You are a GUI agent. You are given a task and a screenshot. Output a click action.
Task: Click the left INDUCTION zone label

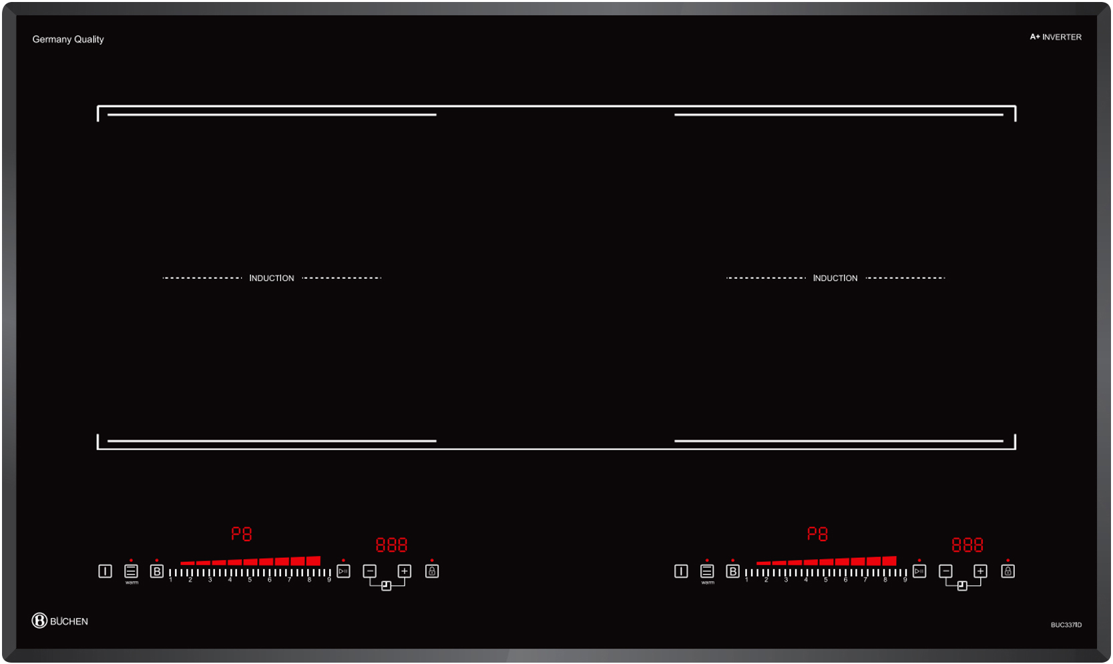272,278
